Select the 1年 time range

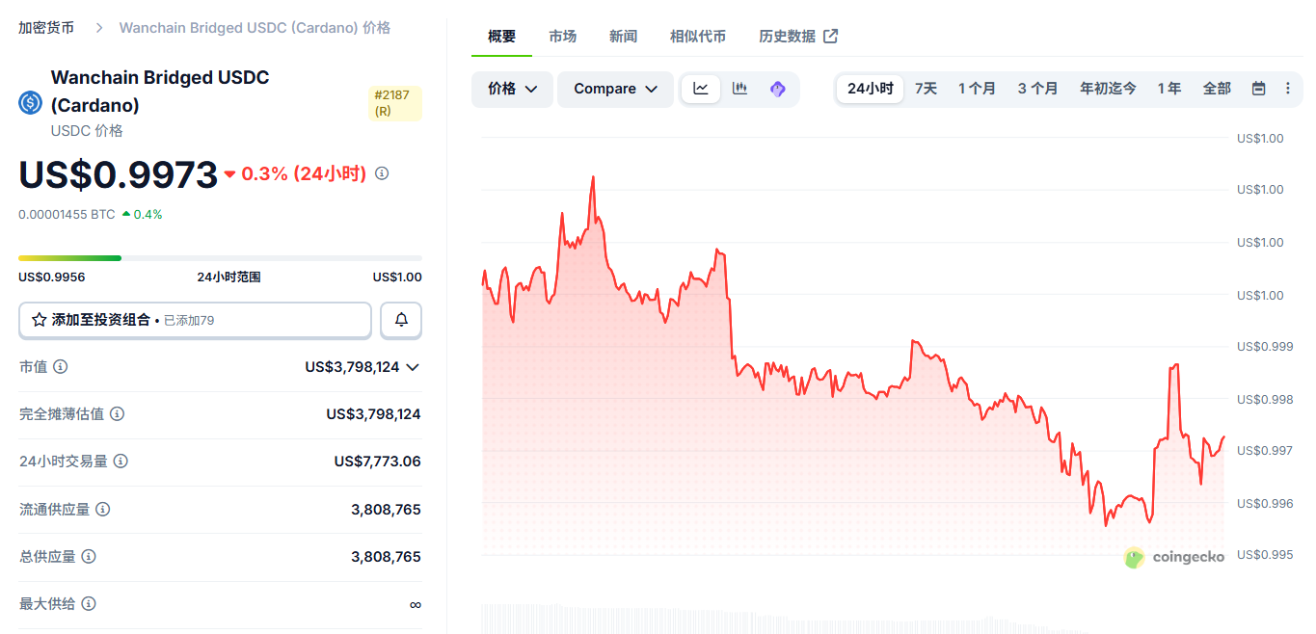click(x=1169, y=89)
